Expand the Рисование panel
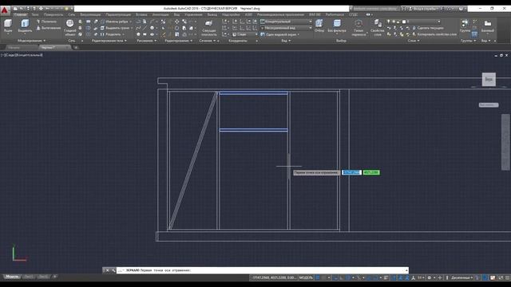 point(147,41)
